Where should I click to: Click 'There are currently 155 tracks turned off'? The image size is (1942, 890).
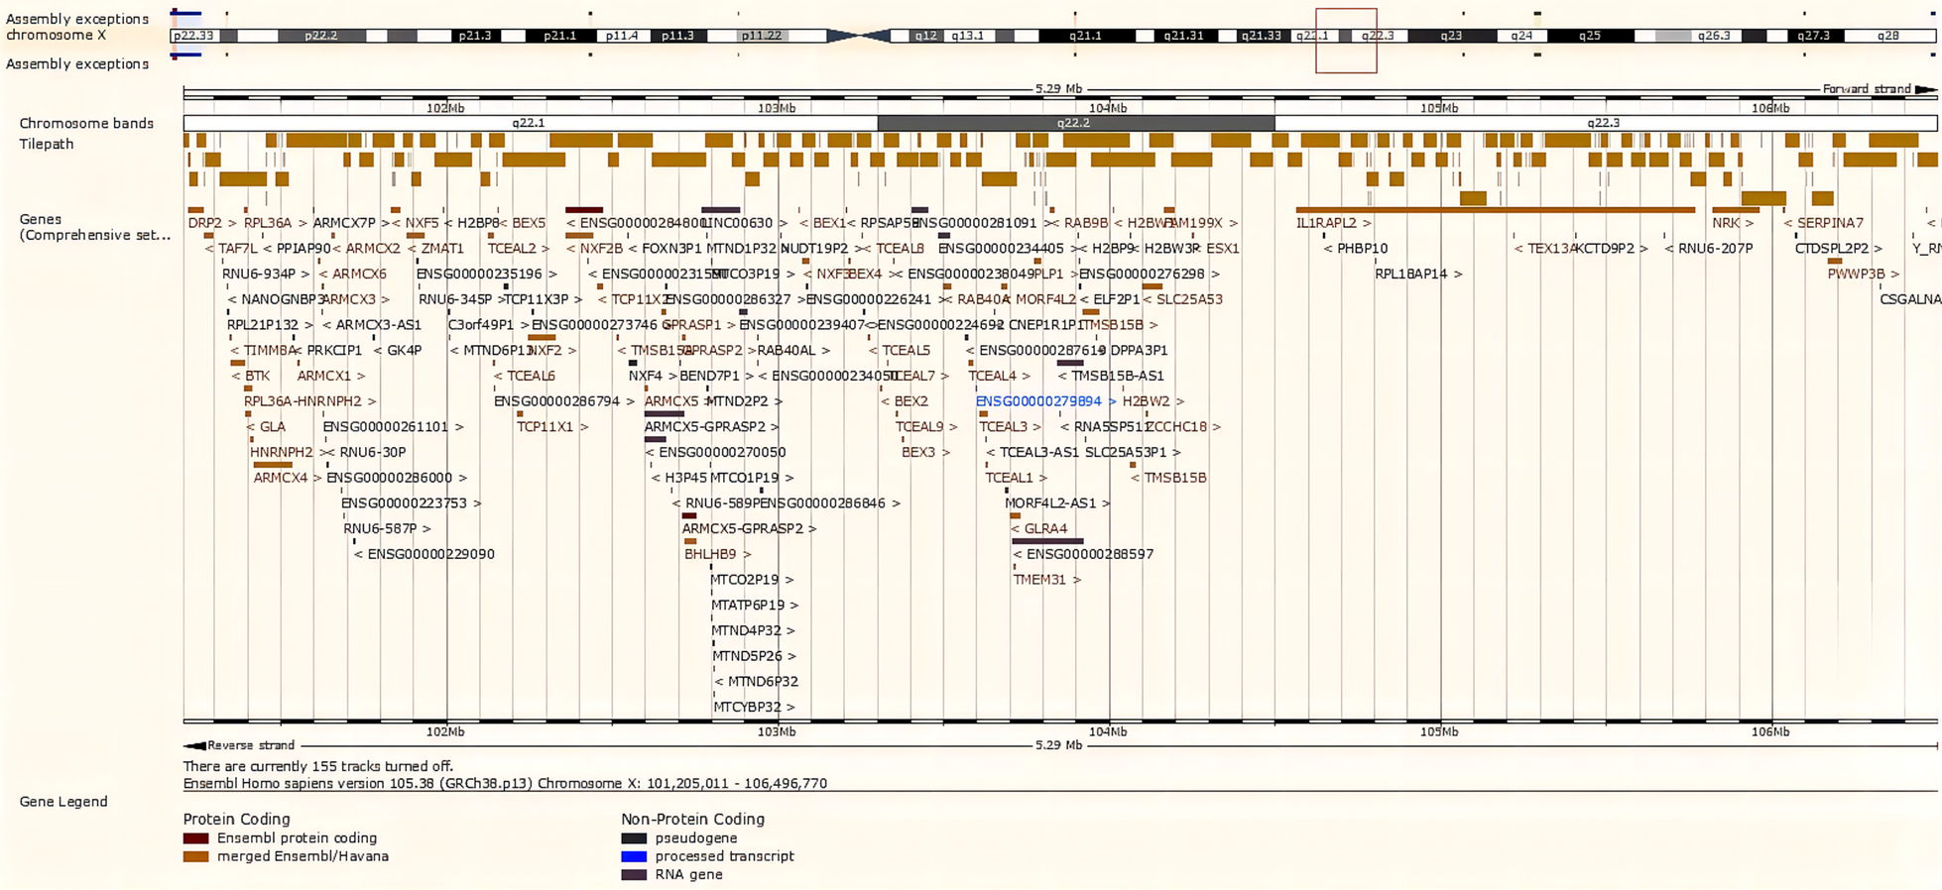(317, 766)
